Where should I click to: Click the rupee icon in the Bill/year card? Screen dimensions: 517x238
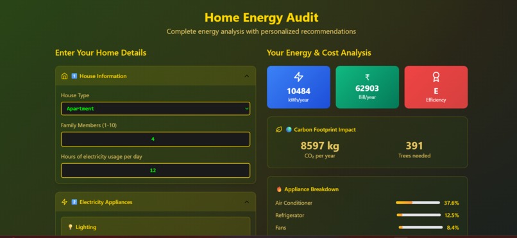[367, 77]
